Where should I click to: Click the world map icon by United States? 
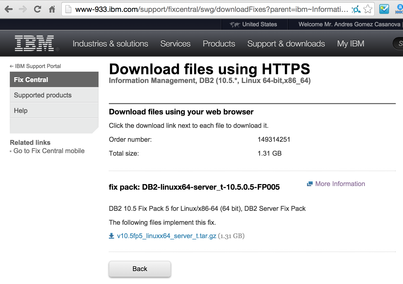click(x=235, y=24)
